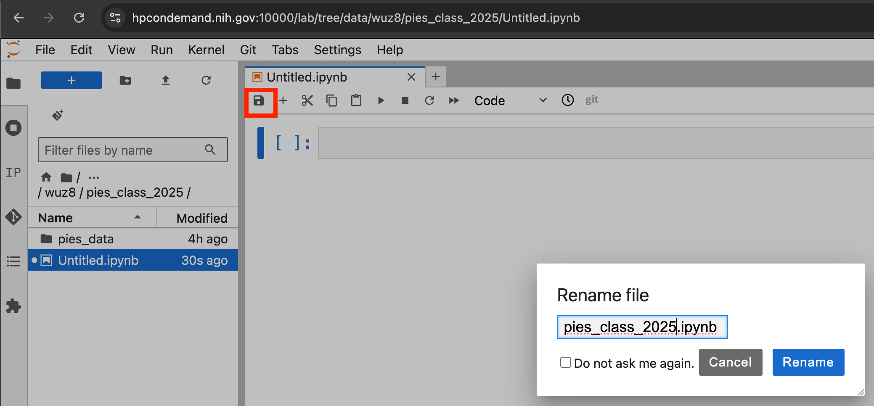
Task: Open the Table of Contents sidebar
Action: click(x=13, y=261)
